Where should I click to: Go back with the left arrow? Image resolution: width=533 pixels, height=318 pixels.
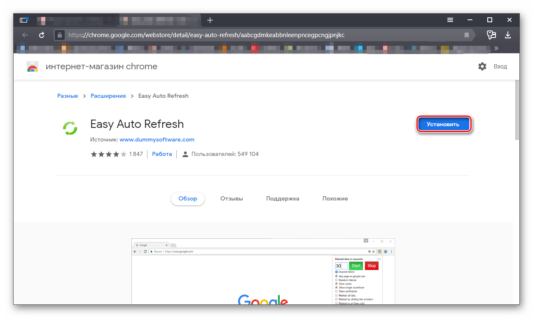25,35
